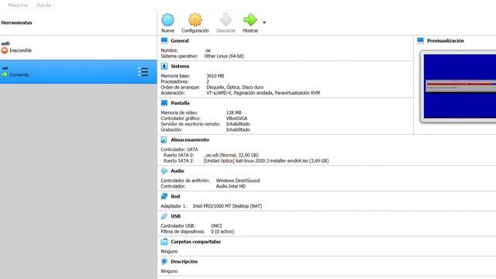Click the Previsualización header label
Screen dimensions: 496x279
tap(446, 41)
